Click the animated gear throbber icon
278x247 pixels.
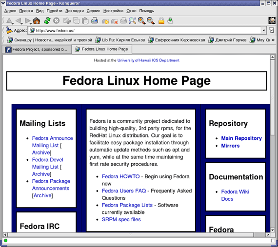pos(272,20)
